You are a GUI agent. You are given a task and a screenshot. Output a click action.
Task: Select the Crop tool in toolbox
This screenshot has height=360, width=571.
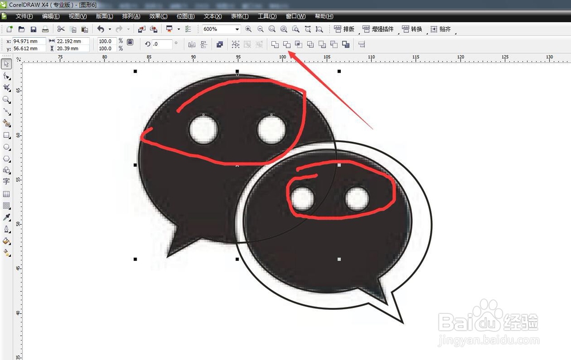click(x=6, y=88)
